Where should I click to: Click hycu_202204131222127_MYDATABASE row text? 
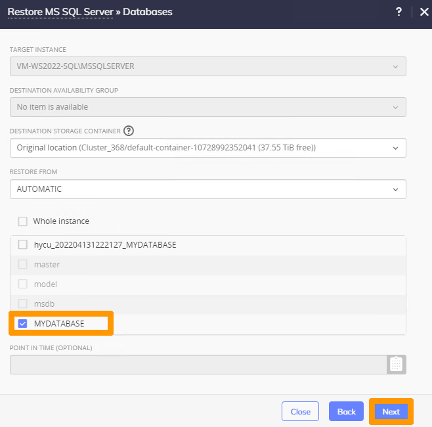(105, 245)
